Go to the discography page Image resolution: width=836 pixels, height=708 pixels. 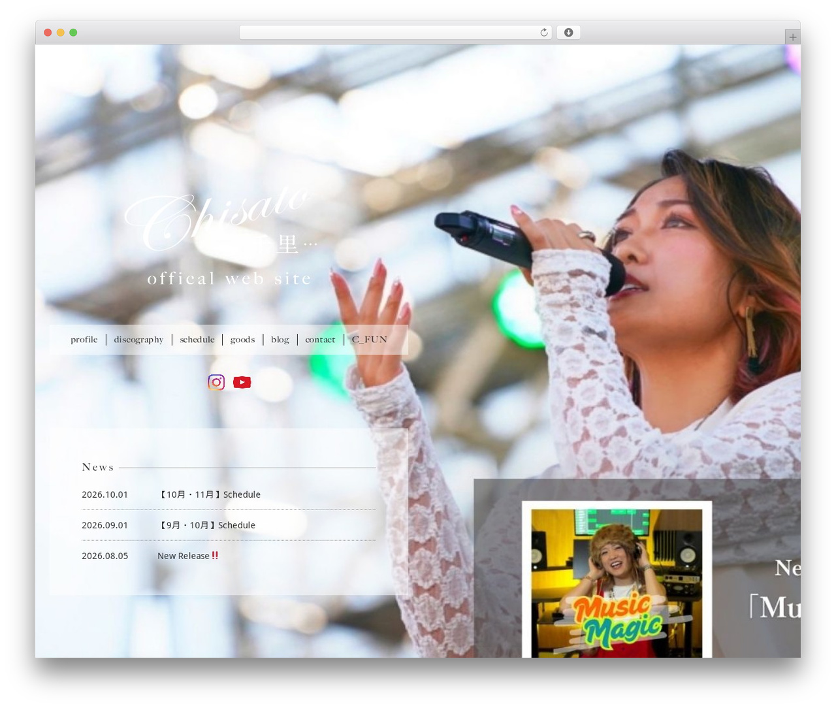[x=138, y=340]
